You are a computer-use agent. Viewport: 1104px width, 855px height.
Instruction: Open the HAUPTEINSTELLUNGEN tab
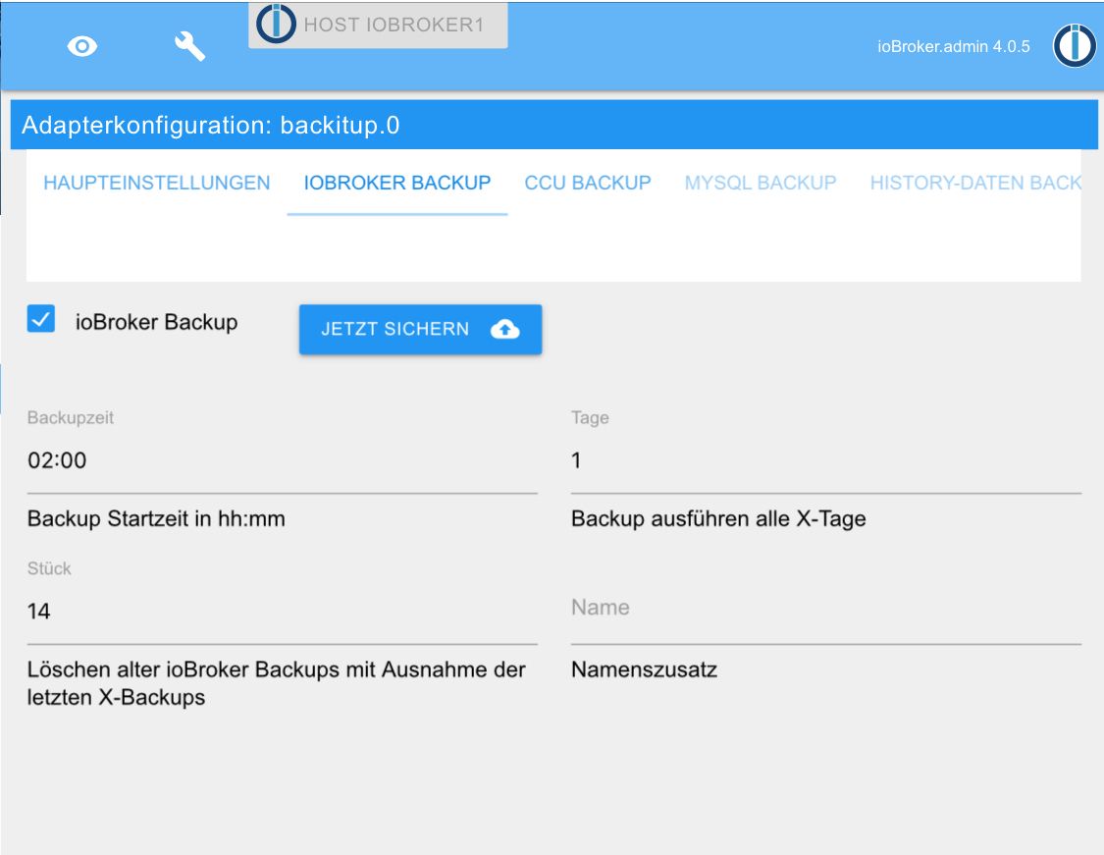(x=156, y=184)
